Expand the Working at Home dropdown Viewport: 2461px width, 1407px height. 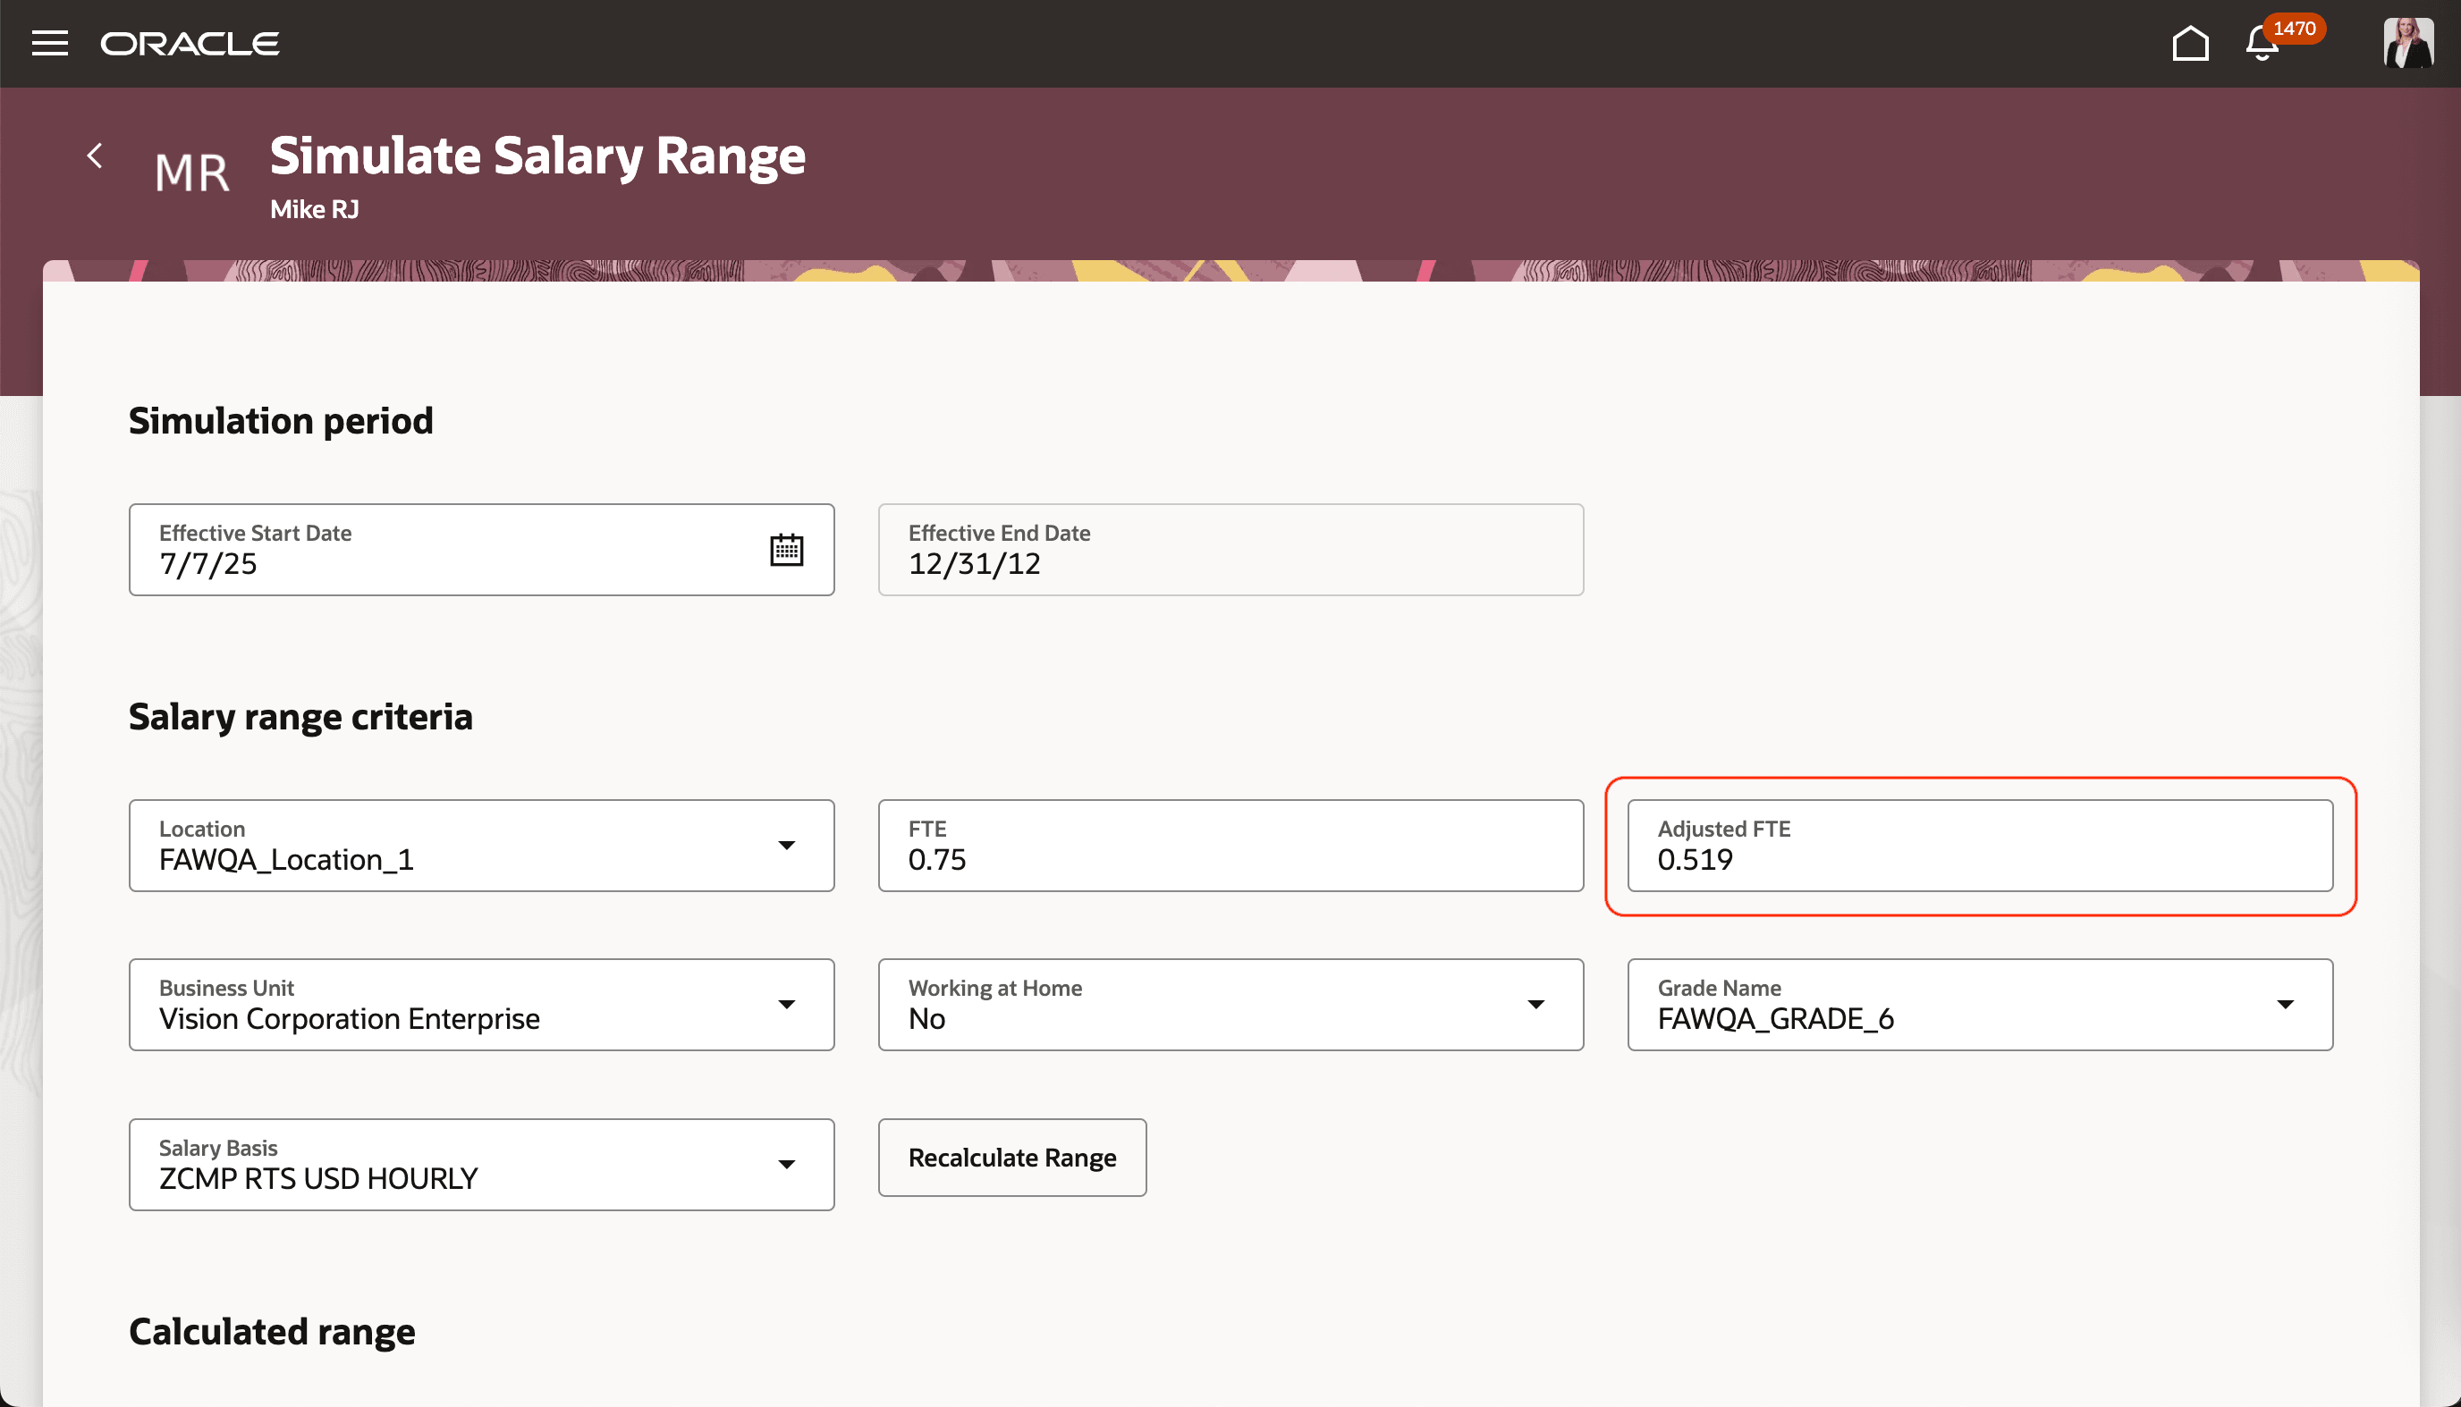1537,1004
